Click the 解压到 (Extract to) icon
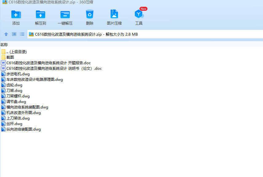The height and width of the screenshot is (177, 263). [x=41, y=14]
